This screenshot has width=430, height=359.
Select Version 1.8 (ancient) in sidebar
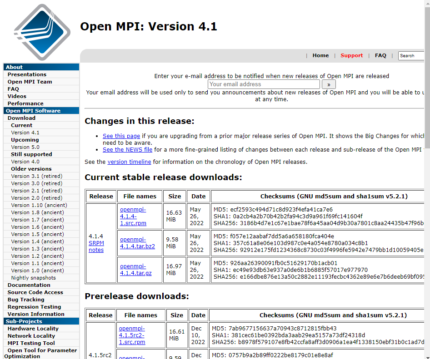tap(37, 212)
